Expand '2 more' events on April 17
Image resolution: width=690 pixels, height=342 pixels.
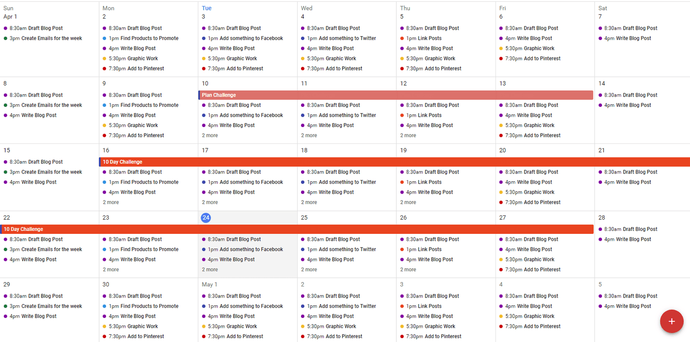click(210, 202)
